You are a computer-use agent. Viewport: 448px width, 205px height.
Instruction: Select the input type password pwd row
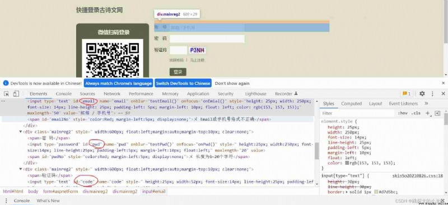(170, 147)
